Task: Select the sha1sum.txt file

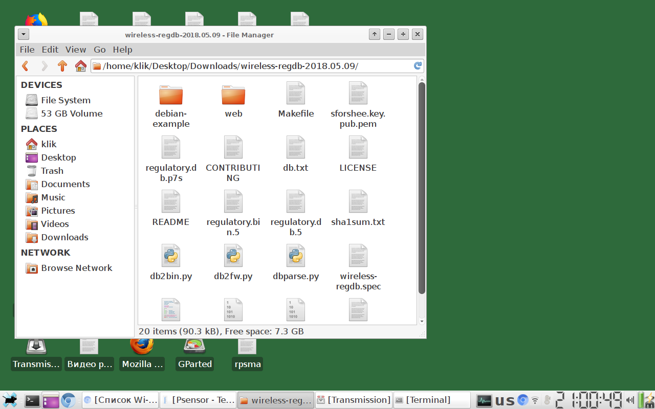Action: [x=358, y=201]
